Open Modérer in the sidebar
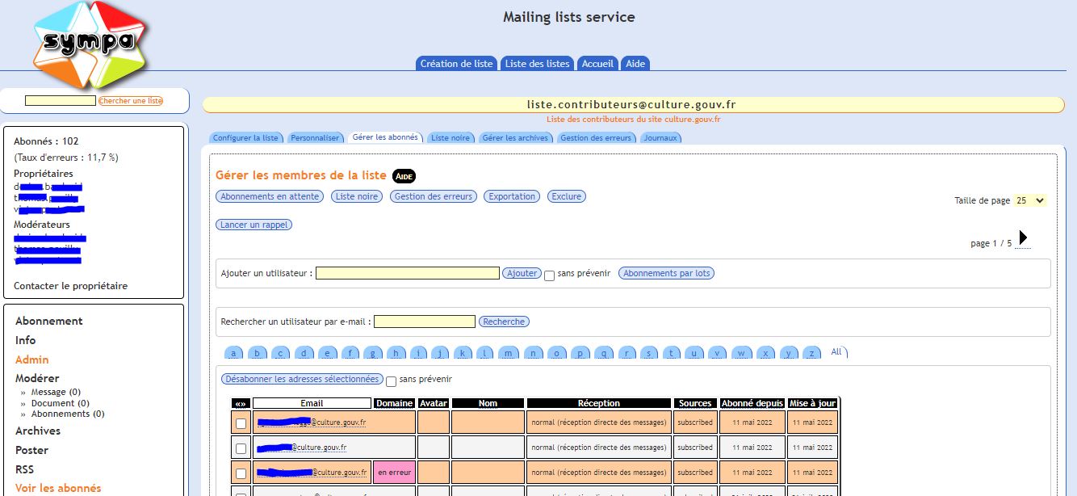 point(37,378)
